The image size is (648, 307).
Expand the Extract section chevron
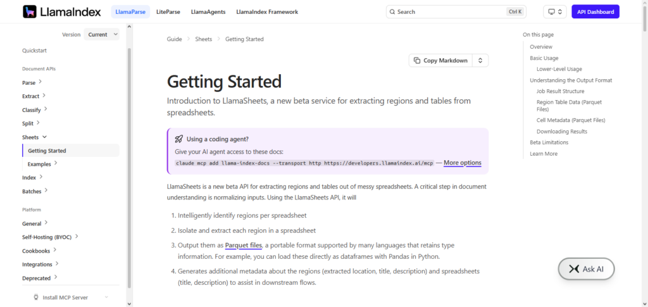click(x=44, y=96)
